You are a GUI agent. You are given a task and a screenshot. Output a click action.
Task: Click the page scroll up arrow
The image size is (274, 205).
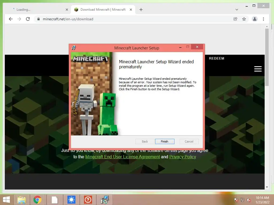pos(267,26)
